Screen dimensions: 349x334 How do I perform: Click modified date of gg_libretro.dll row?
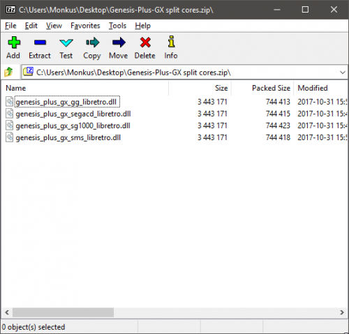(322, 102)
